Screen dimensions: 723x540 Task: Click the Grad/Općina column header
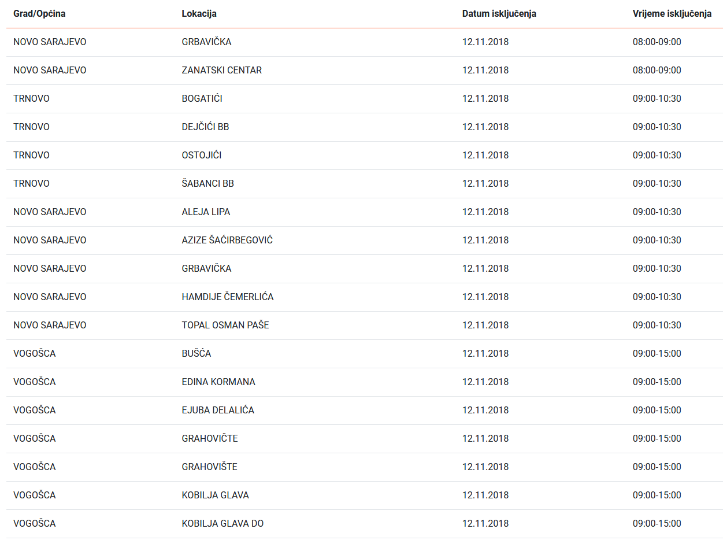[39, 14]
